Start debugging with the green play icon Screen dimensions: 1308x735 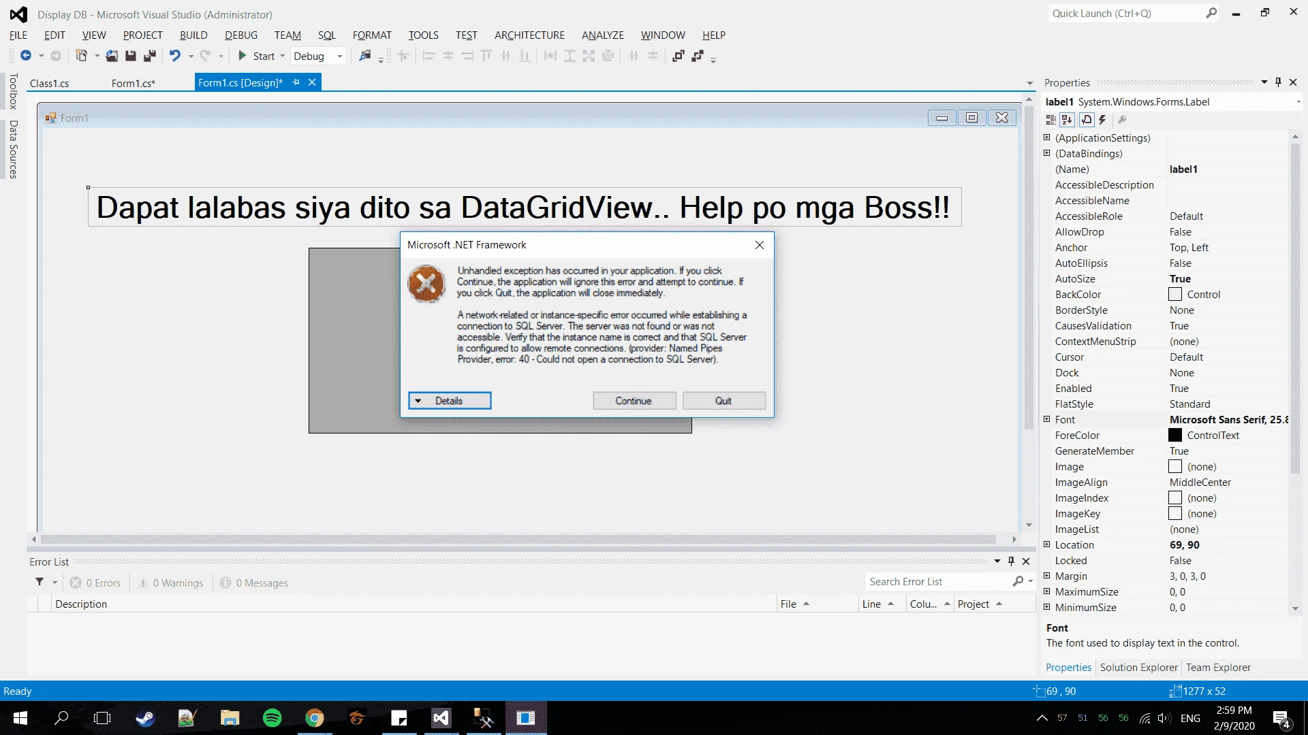click(242, 56)
